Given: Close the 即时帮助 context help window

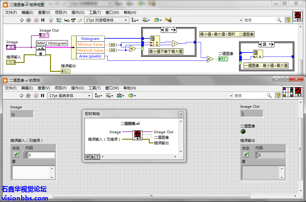Looking at the screenshot, I should click(x=181, y=115).
